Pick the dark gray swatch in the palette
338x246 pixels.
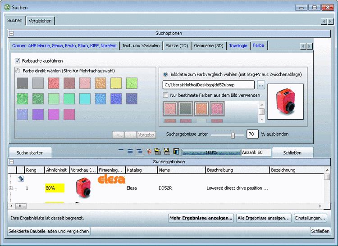tap(23, 83)
